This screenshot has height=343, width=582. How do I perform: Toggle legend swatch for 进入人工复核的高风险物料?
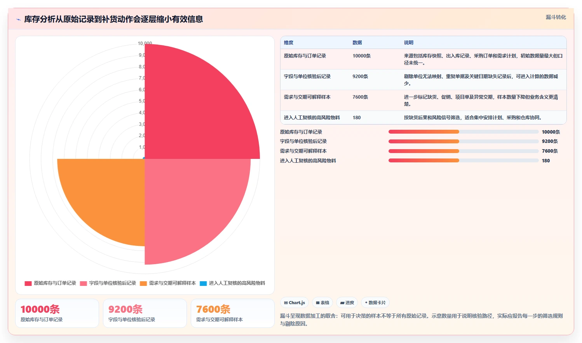click(x=203, y=283)
